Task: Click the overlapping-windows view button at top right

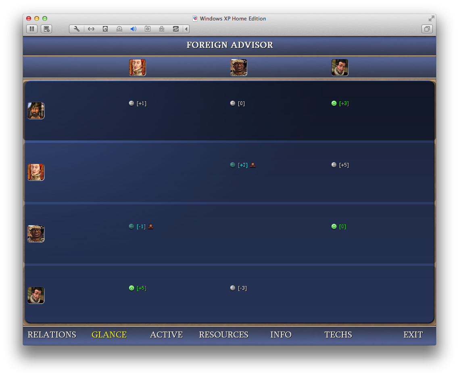Action: coord(427,29)
